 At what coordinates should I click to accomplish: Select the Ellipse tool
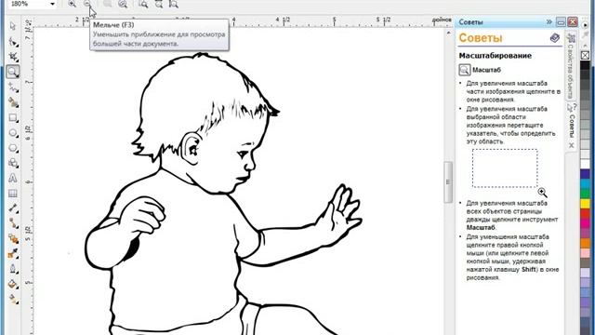[x=13, y=133]
